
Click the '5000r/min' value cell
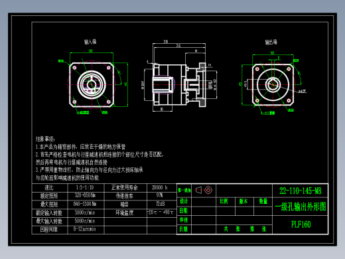[x=86, y=221]
